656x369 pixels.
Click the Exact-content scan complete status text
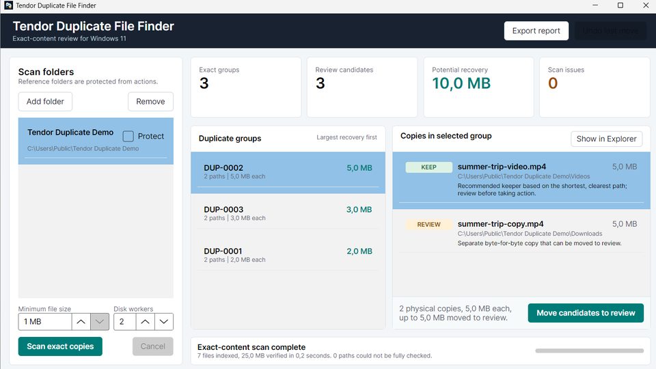click(251, 347)
